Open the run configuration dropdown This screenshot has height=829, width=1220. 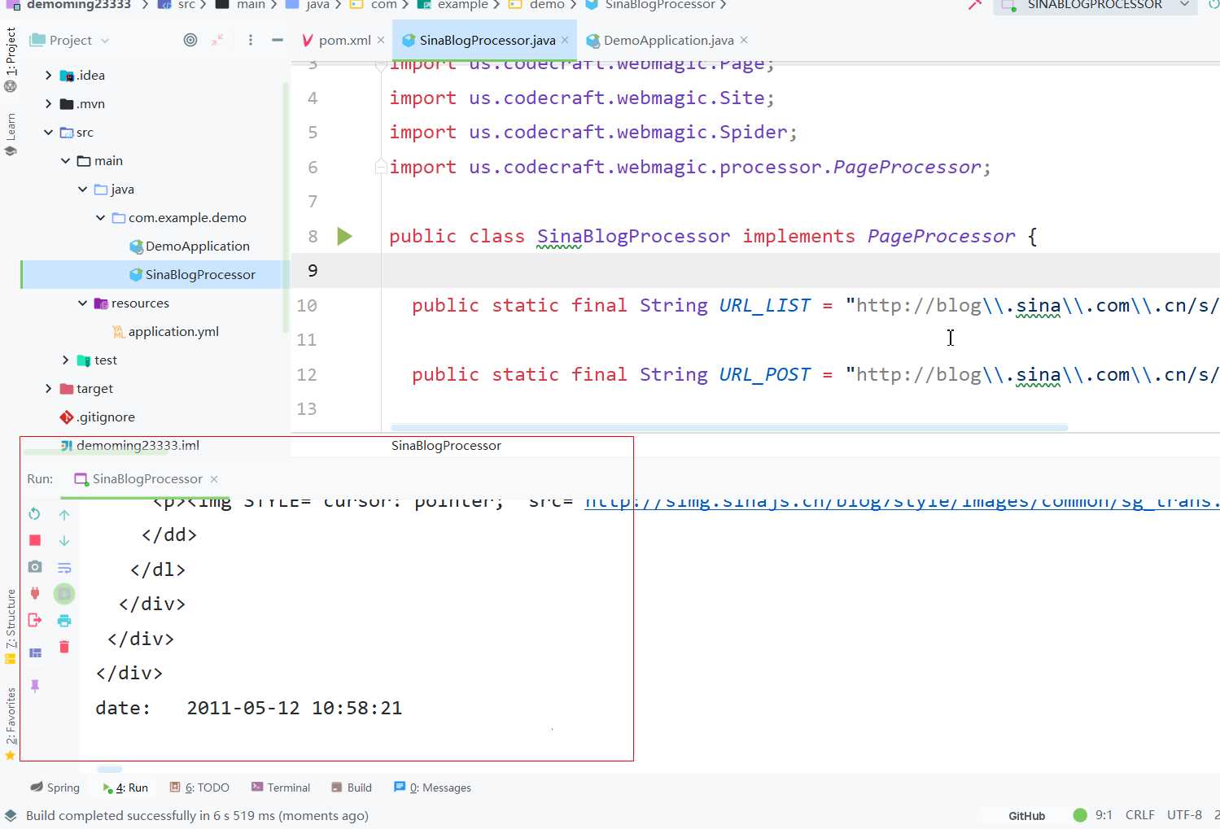(1095, 6)
